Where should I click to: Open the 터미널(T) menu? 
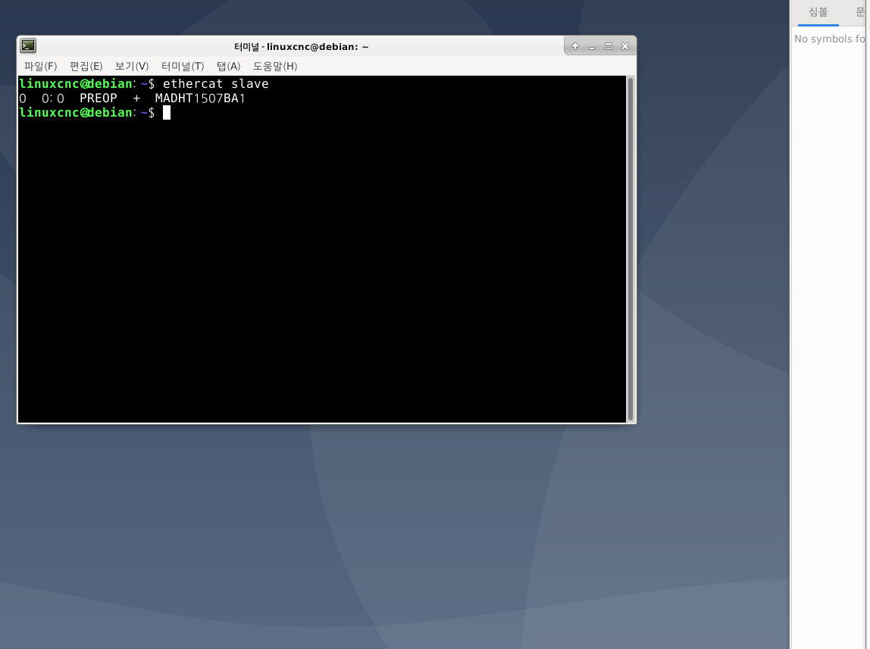pos(183,66)
